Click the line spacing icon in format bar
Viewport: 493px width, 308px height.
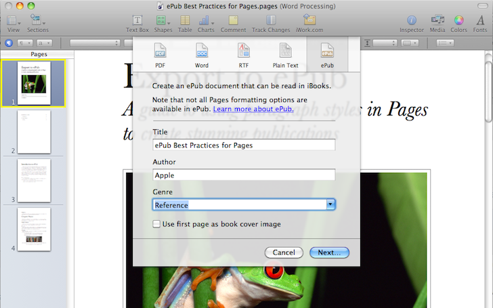coord(367,43)
